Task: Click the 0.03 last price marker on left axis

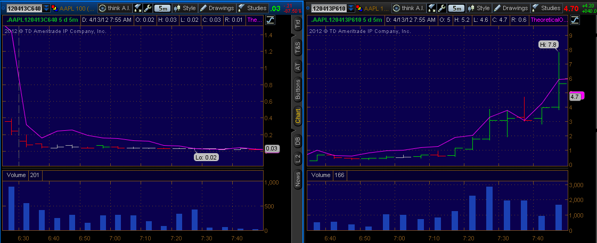Action: (x=272, y=149)
